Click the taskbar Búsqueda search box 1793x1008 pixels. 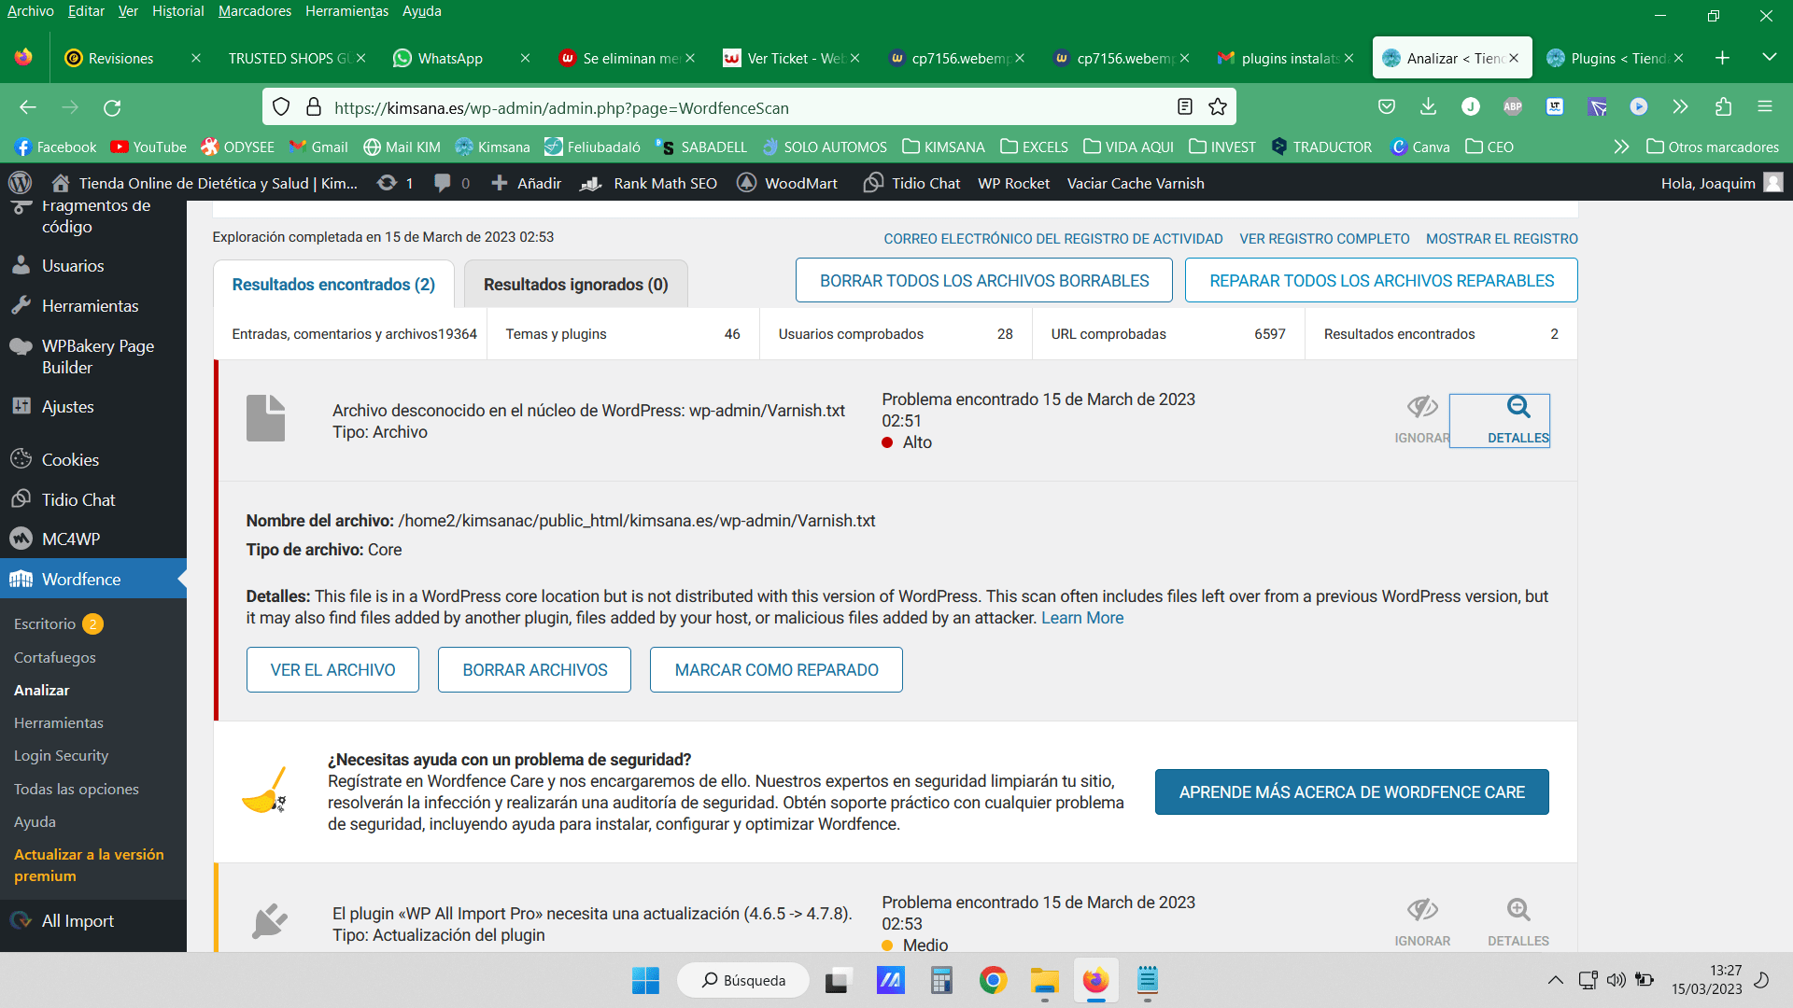click(743, 980)
